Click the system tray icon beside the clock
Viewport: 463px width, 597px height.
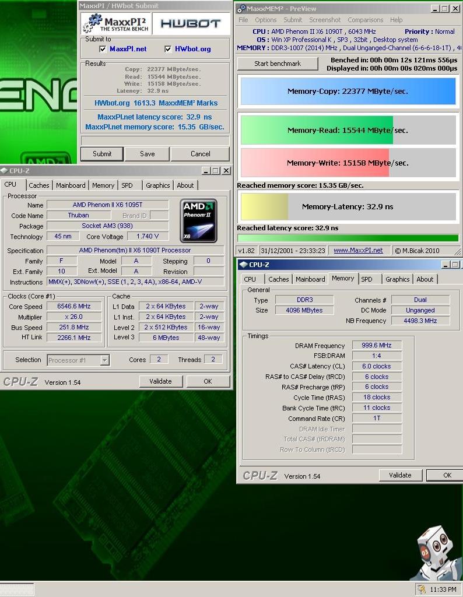point(421,589)
